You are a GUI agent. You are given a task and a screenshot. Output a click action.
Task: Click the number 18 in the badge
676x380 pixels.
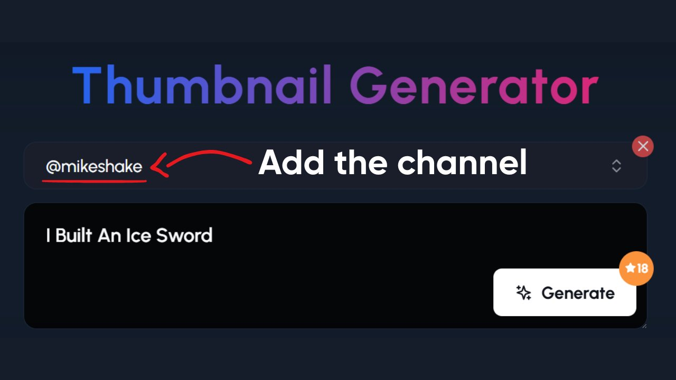pyautogui.click(x=642, y=269)
